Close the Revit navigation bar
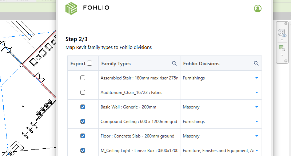This screenshot has width=291, height=156. tap(286, 24)
